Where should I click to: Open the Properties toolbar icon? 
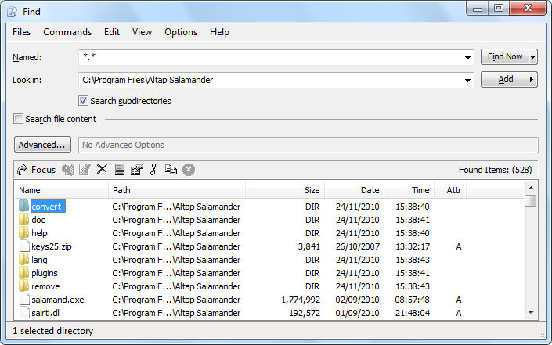click(136, 170)
